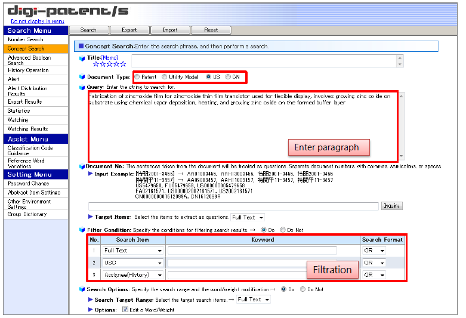Click the Memo link beside Title
This screenshot has height=318, width=466.
[110, 58]
